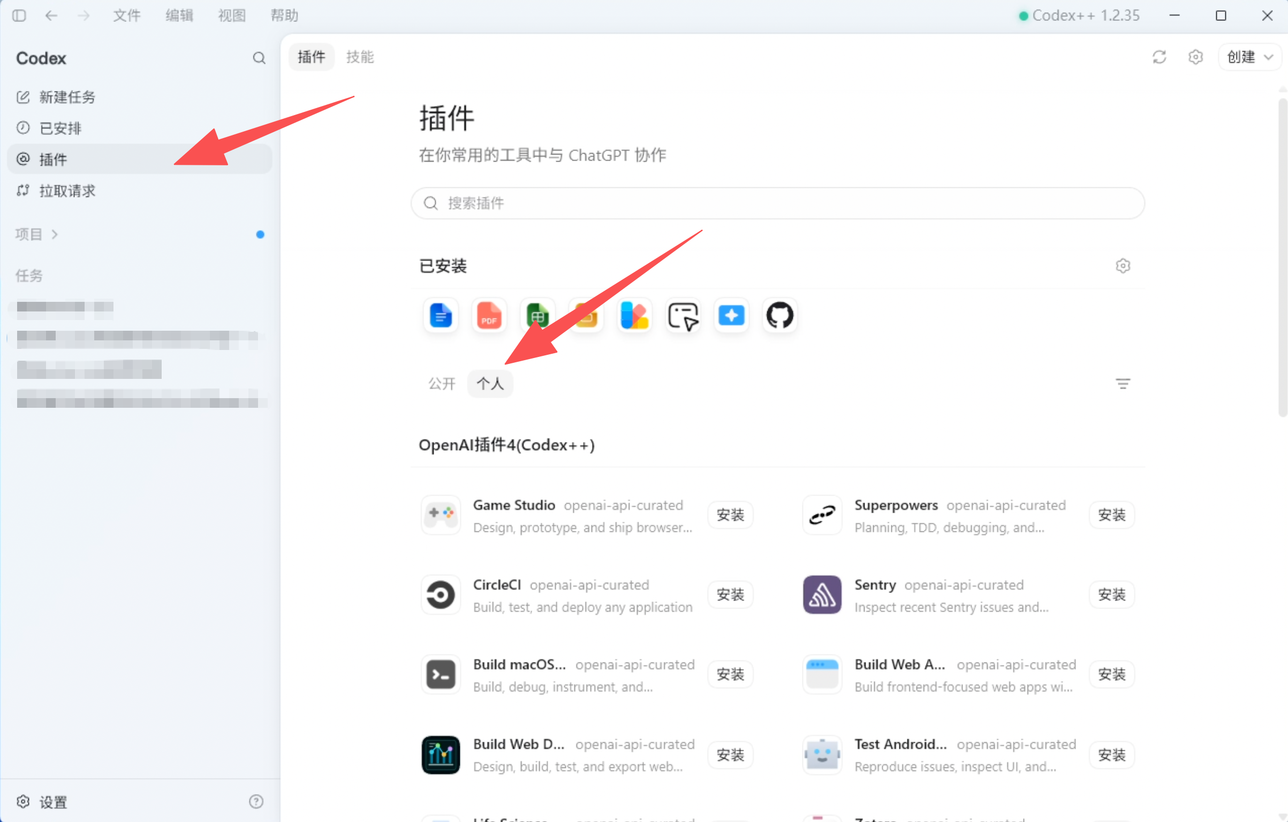This screenshot has height=822, width=1288.
Task: Go back with the left arrow
Action: tap(51, 16)
